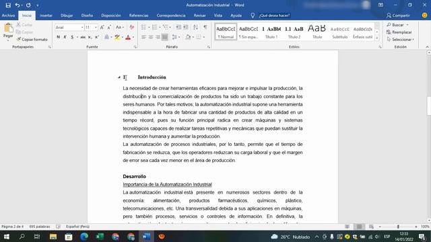
Task: Open the Fuente dialog launcher
Action: 135,47
